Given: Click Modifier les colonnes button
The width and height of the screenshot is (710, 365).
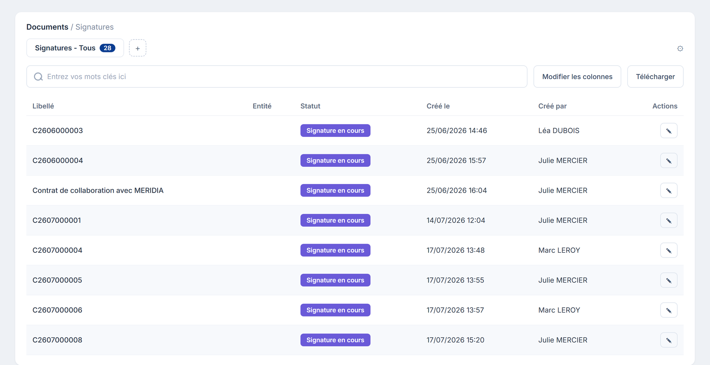Looking at the screenshot, I should point(577,77).
